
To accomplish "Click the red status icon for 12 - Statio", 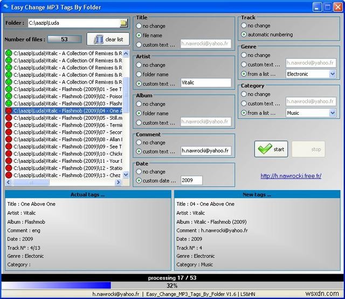I will coord(9,168).
